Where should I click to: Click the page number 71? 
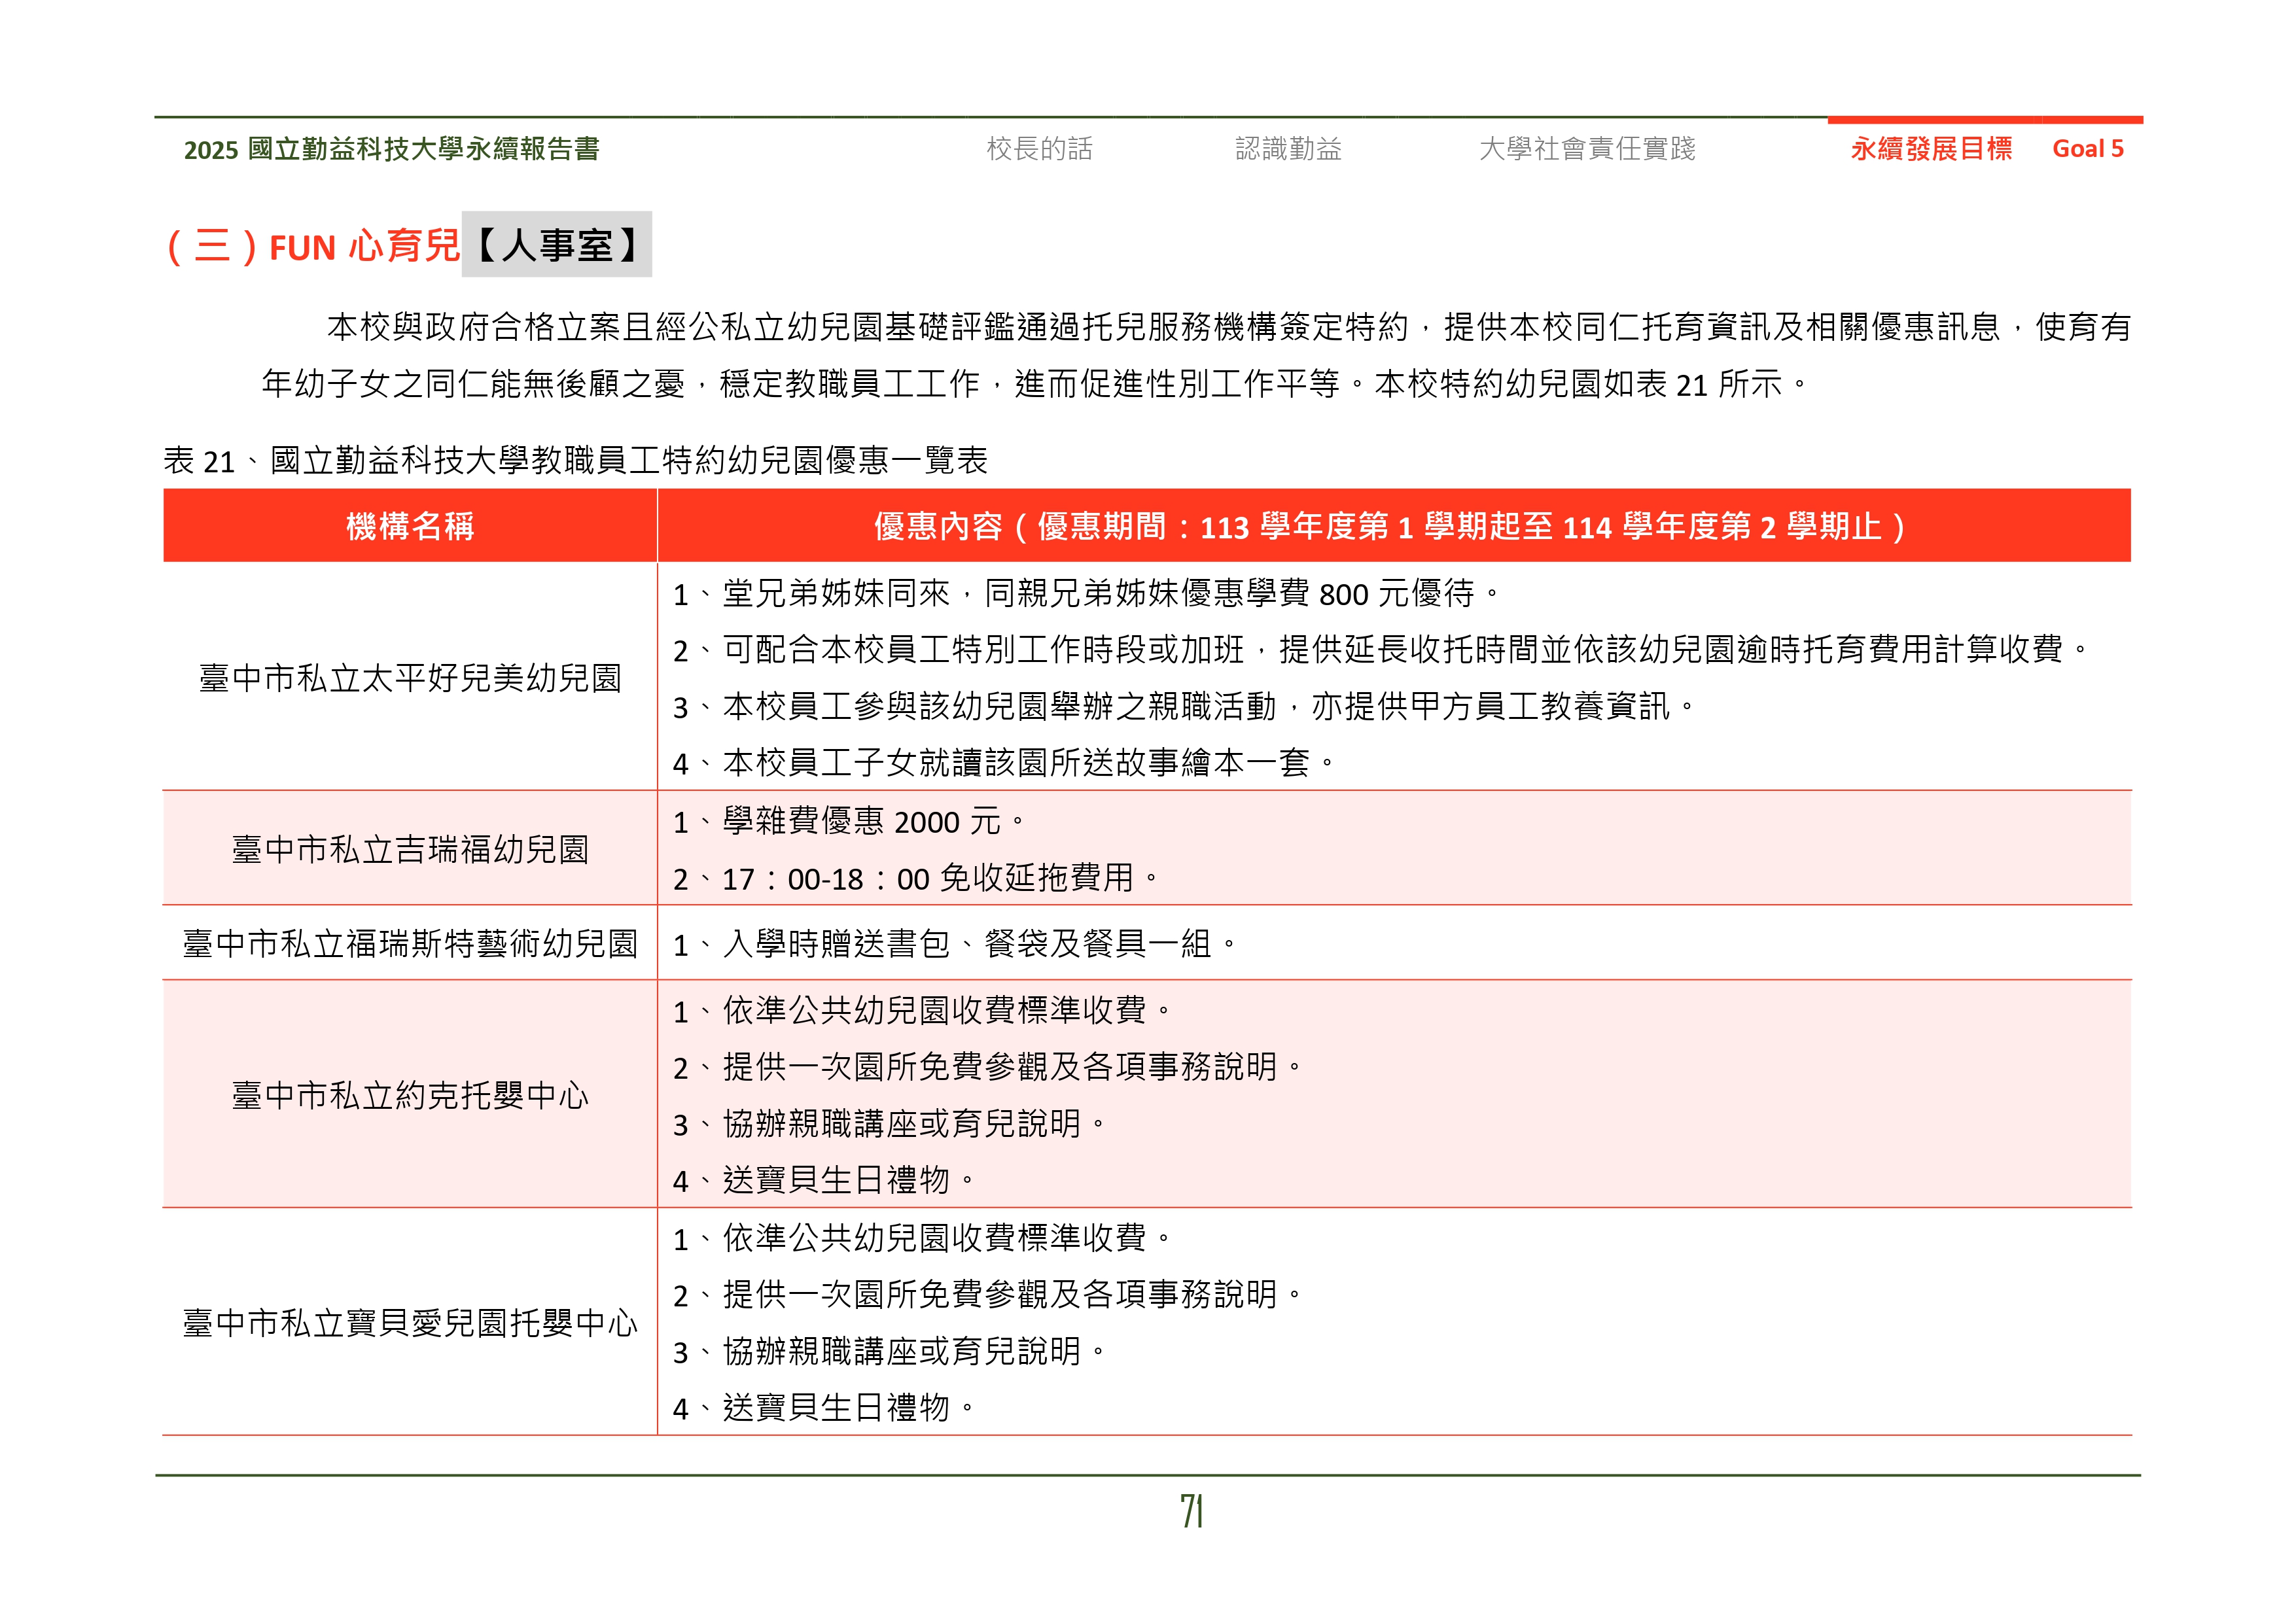pyautogui.click(x=1191, y=1510)
